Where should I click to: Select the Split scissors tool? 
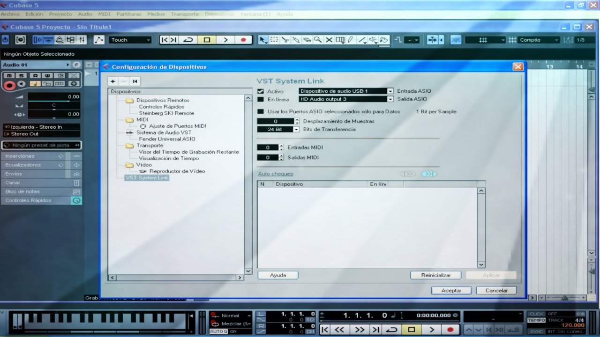(x=285, y=40)
